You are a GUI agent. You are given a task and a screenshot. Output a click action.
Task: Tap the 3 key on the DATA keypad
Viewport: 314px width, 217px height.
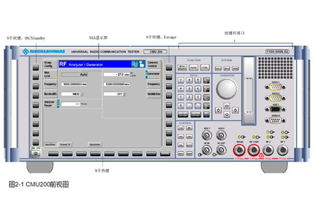(198, 97)
